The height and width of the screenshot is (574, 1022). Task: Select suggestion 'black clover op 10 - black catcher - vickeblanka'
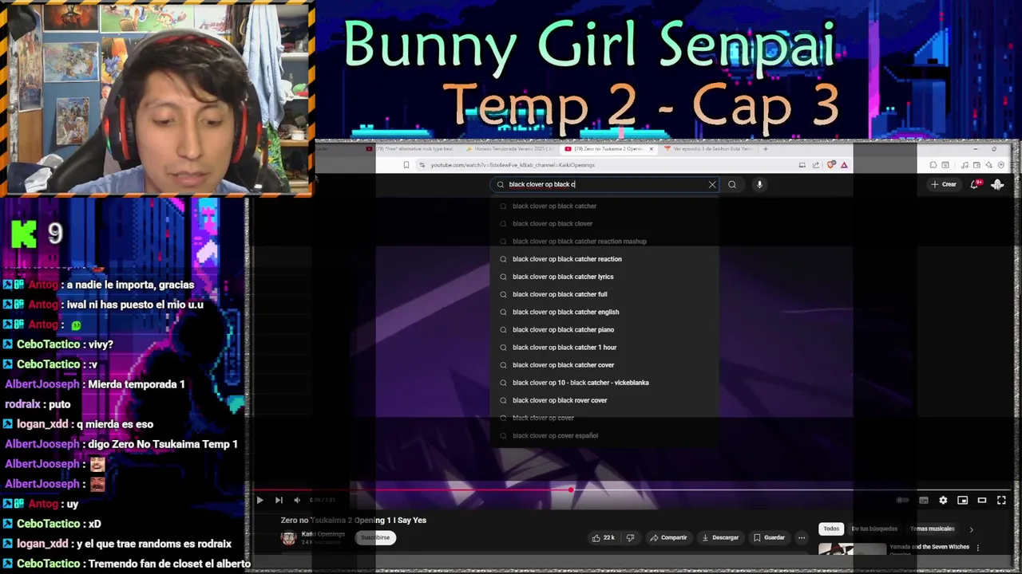click(x=604, y=383)
